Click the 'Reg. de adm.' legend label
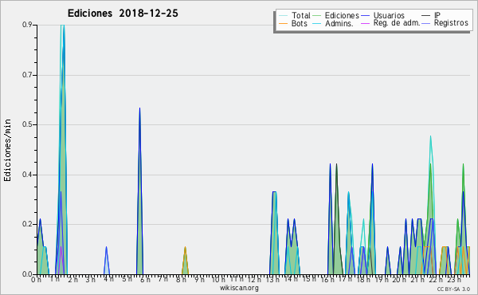 point(397,23)
